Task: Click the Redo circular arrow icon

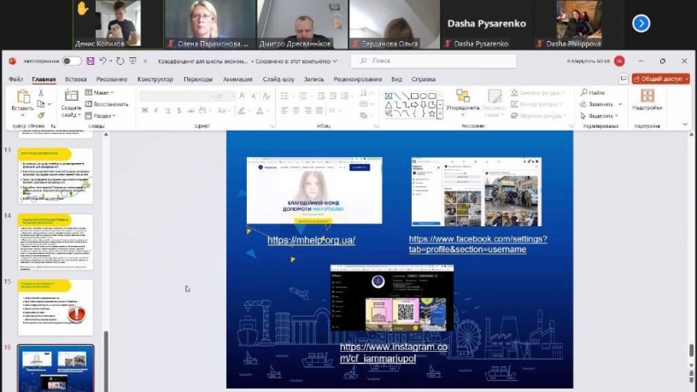Action: pyautogui.click(x=120, y=61)
